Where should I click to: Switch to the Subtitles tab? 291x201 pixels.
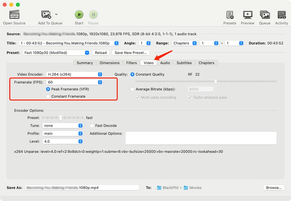tap(184, 63)
